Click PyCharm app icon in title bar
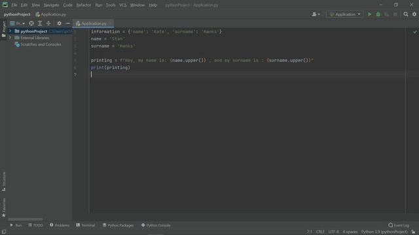The height and width of the screenshot is (235, 419). coord(5,5)
